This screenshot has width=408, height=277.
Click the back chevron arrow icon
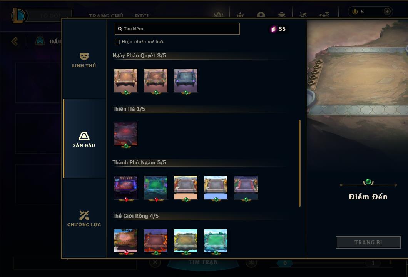pyautogui.click(x=15, y=41)
